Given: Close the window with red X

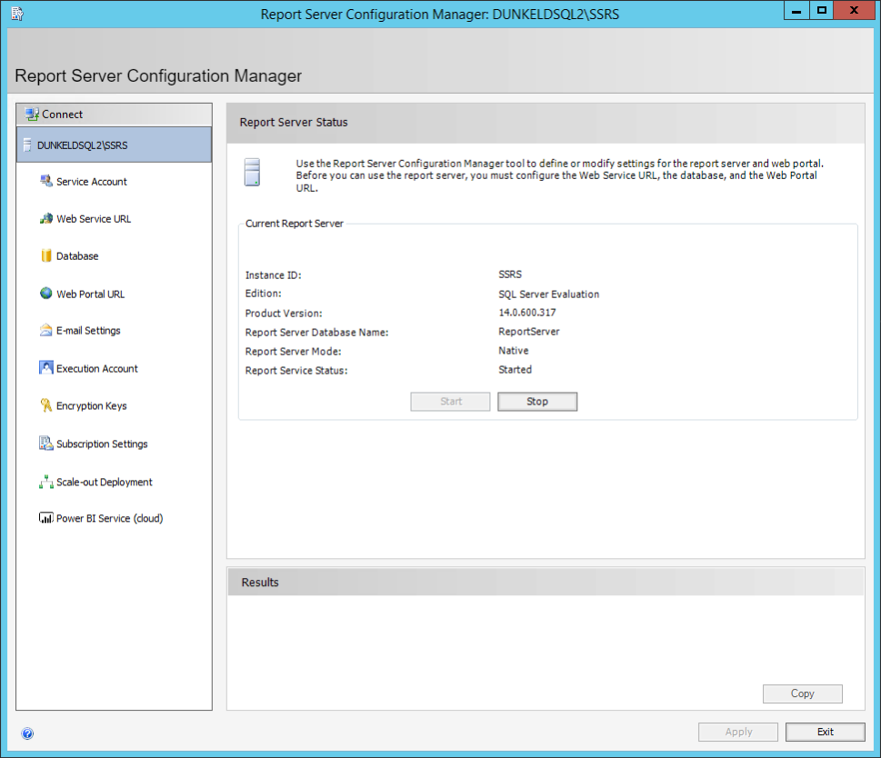Looking at the screenshot, I should point(854,11).
